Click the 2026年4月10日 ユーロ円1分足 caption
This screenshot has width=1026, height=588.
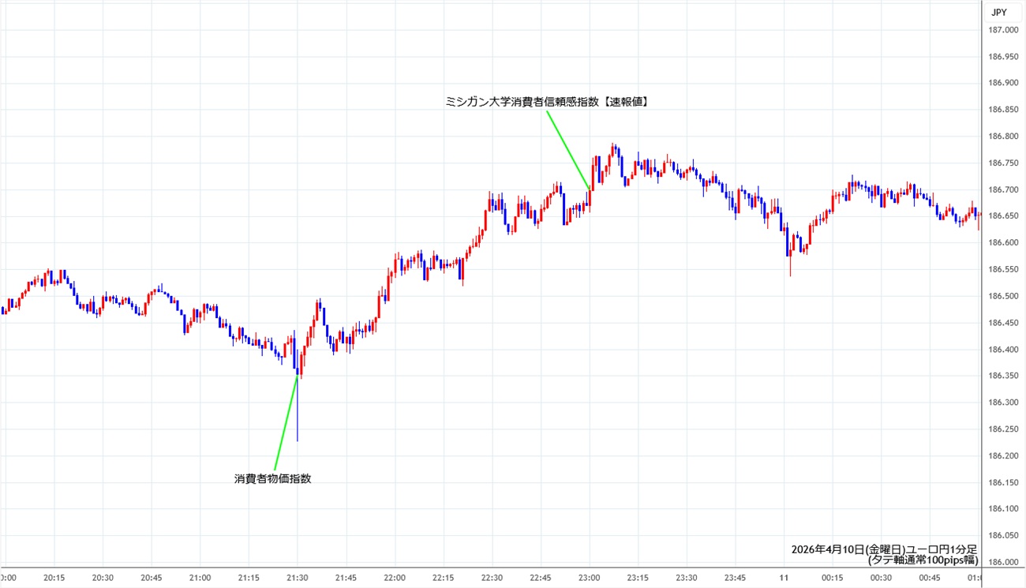[884, 549]
